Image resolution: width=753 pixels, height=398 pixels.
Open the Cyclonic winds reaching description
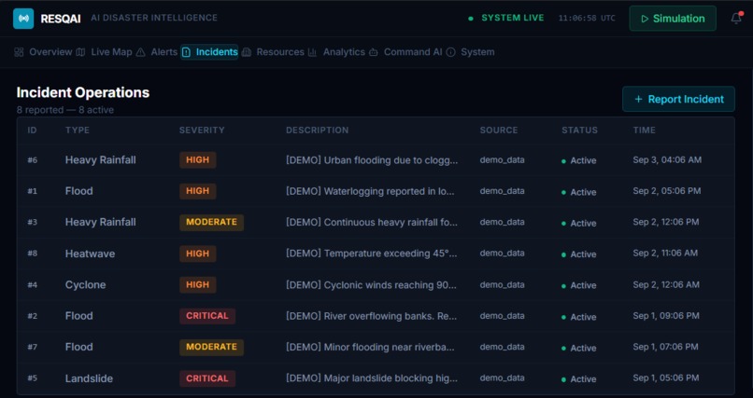(371, 285)
